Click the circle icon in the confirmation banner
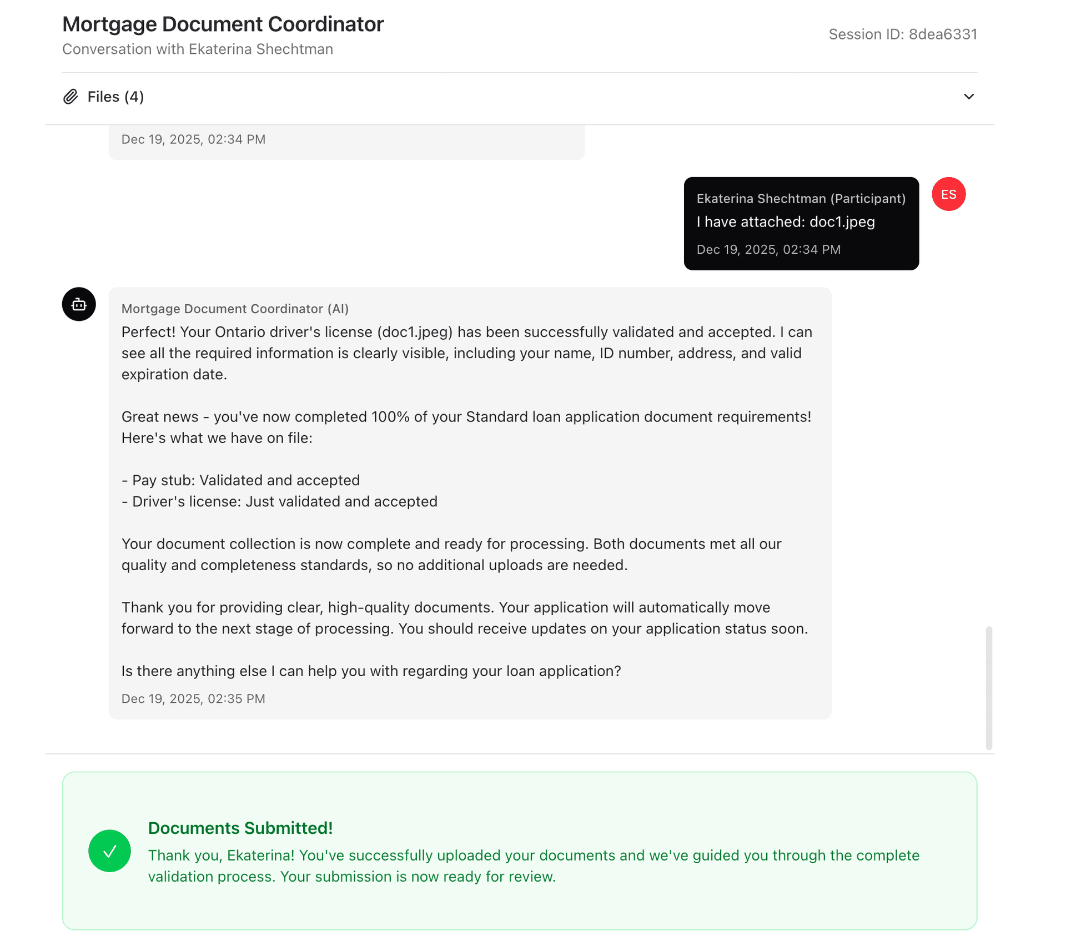Image resolution: width=1066 pixels, height=941 pixels. coord(109,850)
